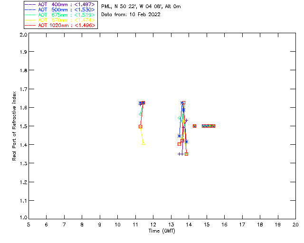Click the blue asterisk marker near 1.45
Screen dimensions: 304x243
[x=180, y=136]
